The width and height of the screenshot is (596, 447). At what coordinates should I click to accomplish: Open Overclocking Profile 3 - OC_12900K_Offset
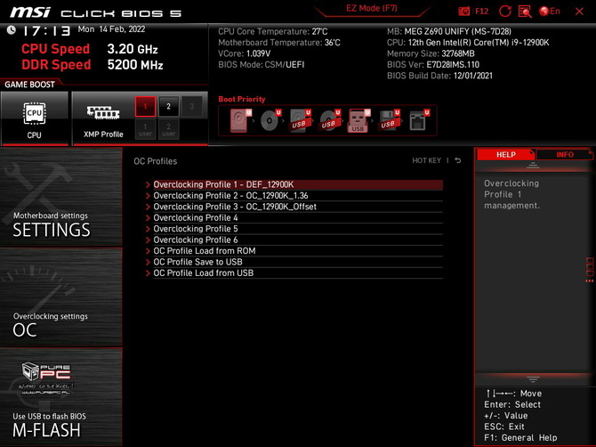[298, 207]
